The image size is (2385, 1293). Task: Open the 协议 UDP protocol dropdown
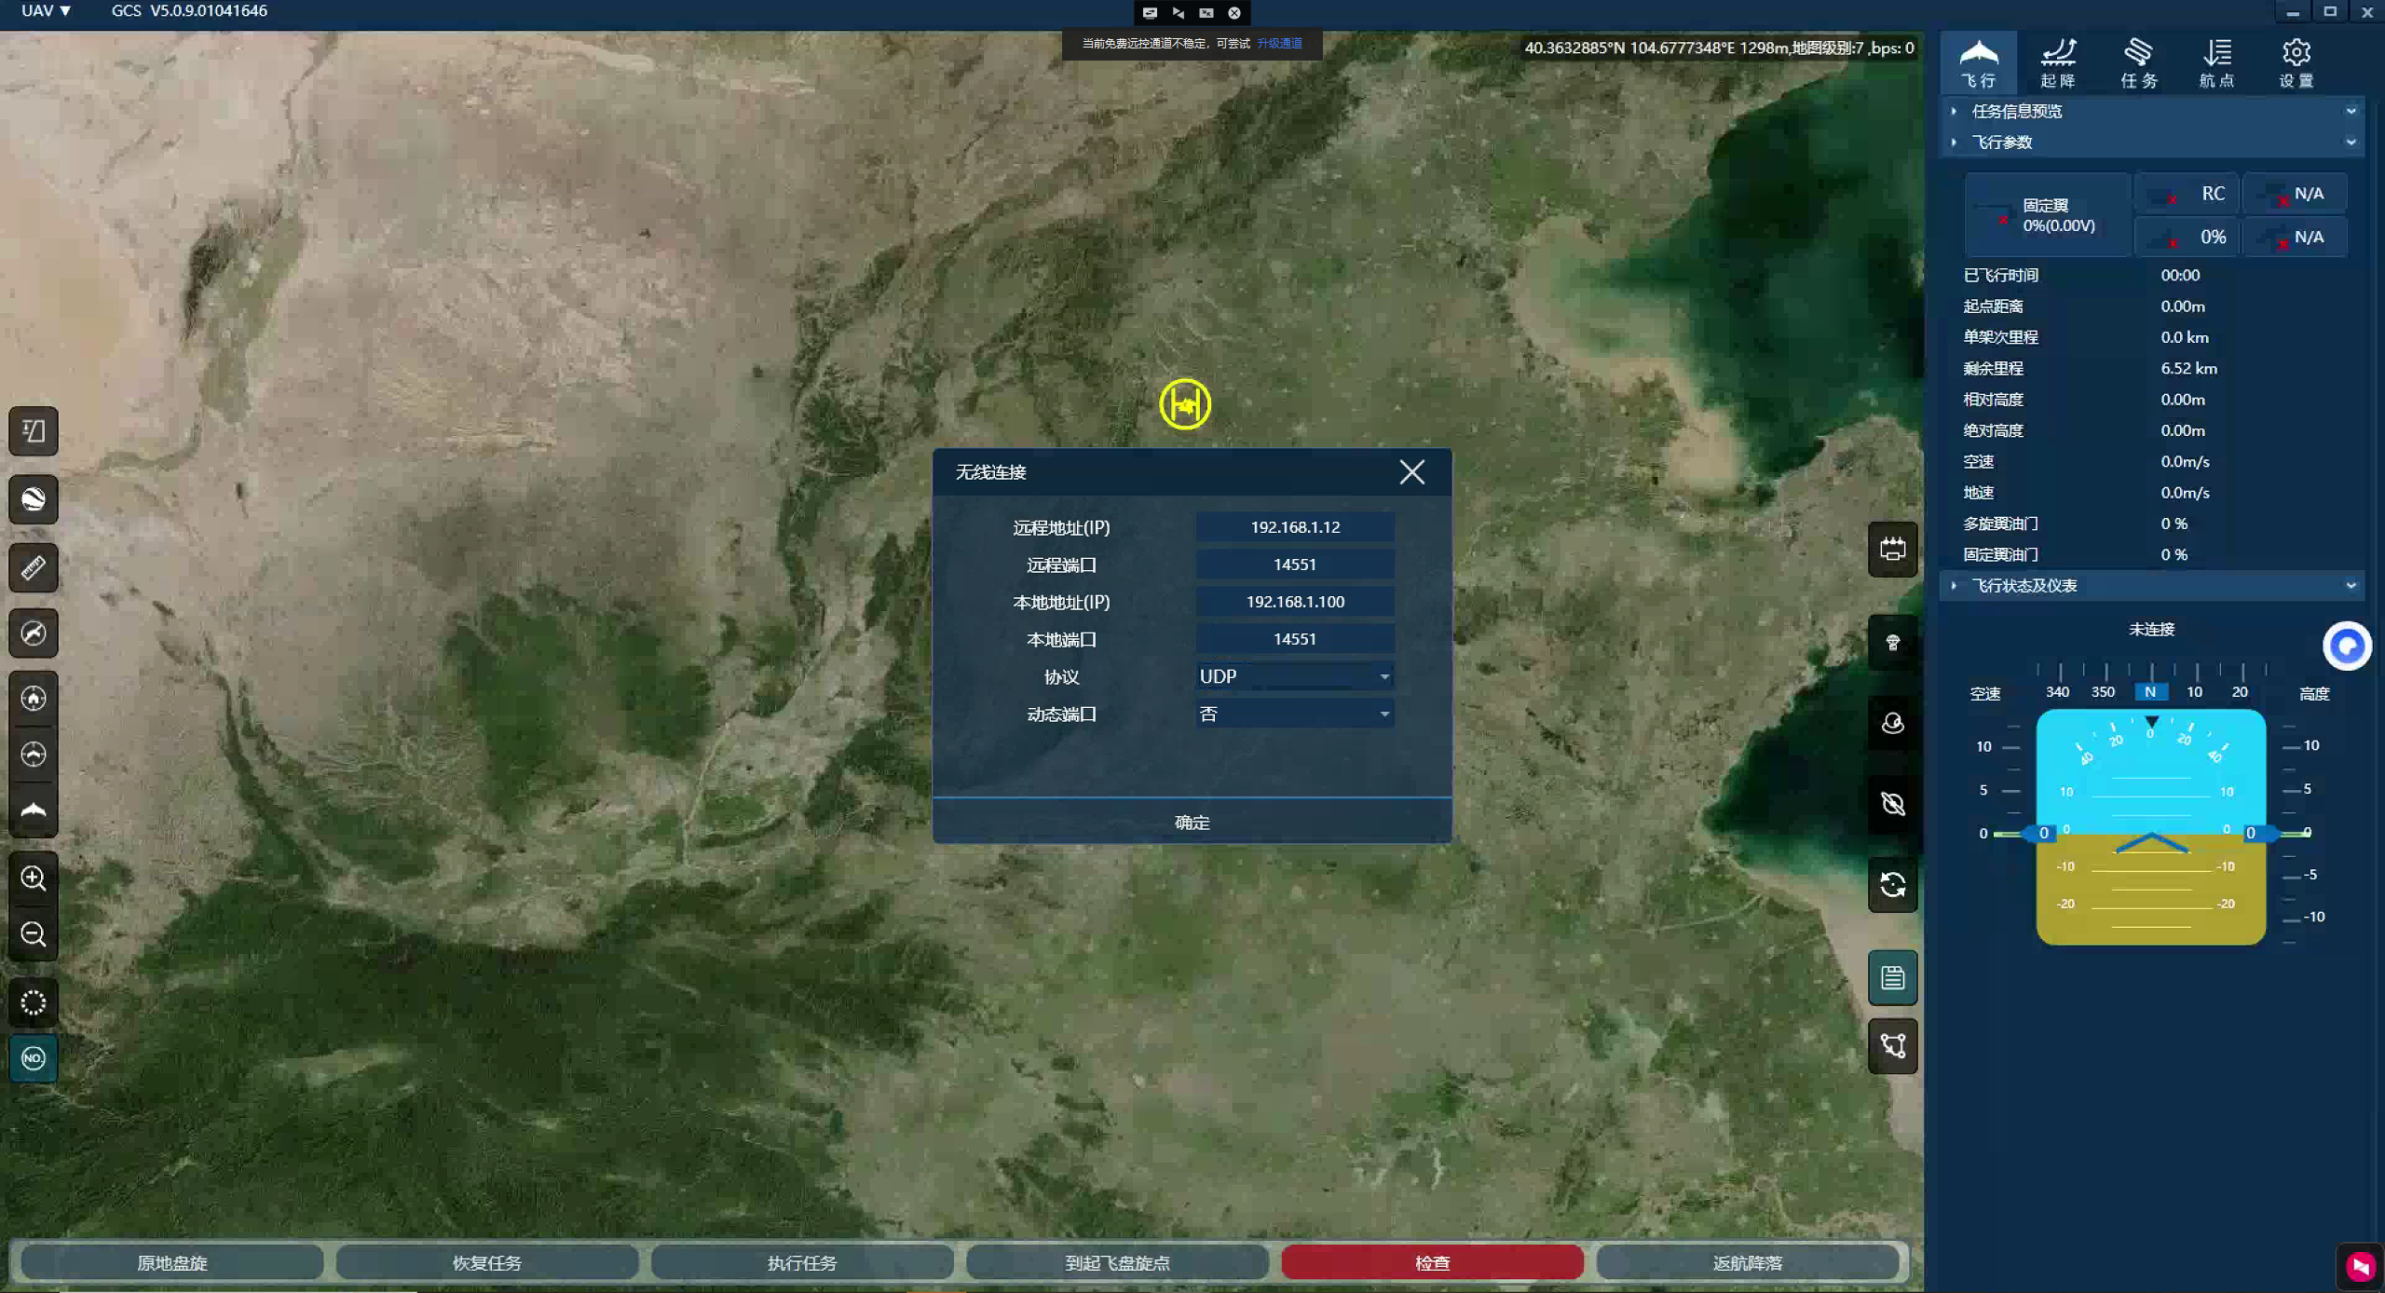[x=1294, y=677]
